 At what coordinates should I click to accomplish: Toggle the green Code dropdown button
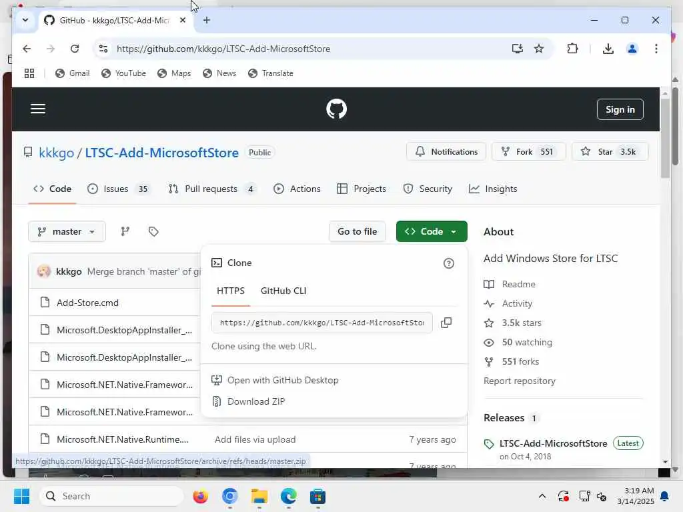[x=432, y=231]
